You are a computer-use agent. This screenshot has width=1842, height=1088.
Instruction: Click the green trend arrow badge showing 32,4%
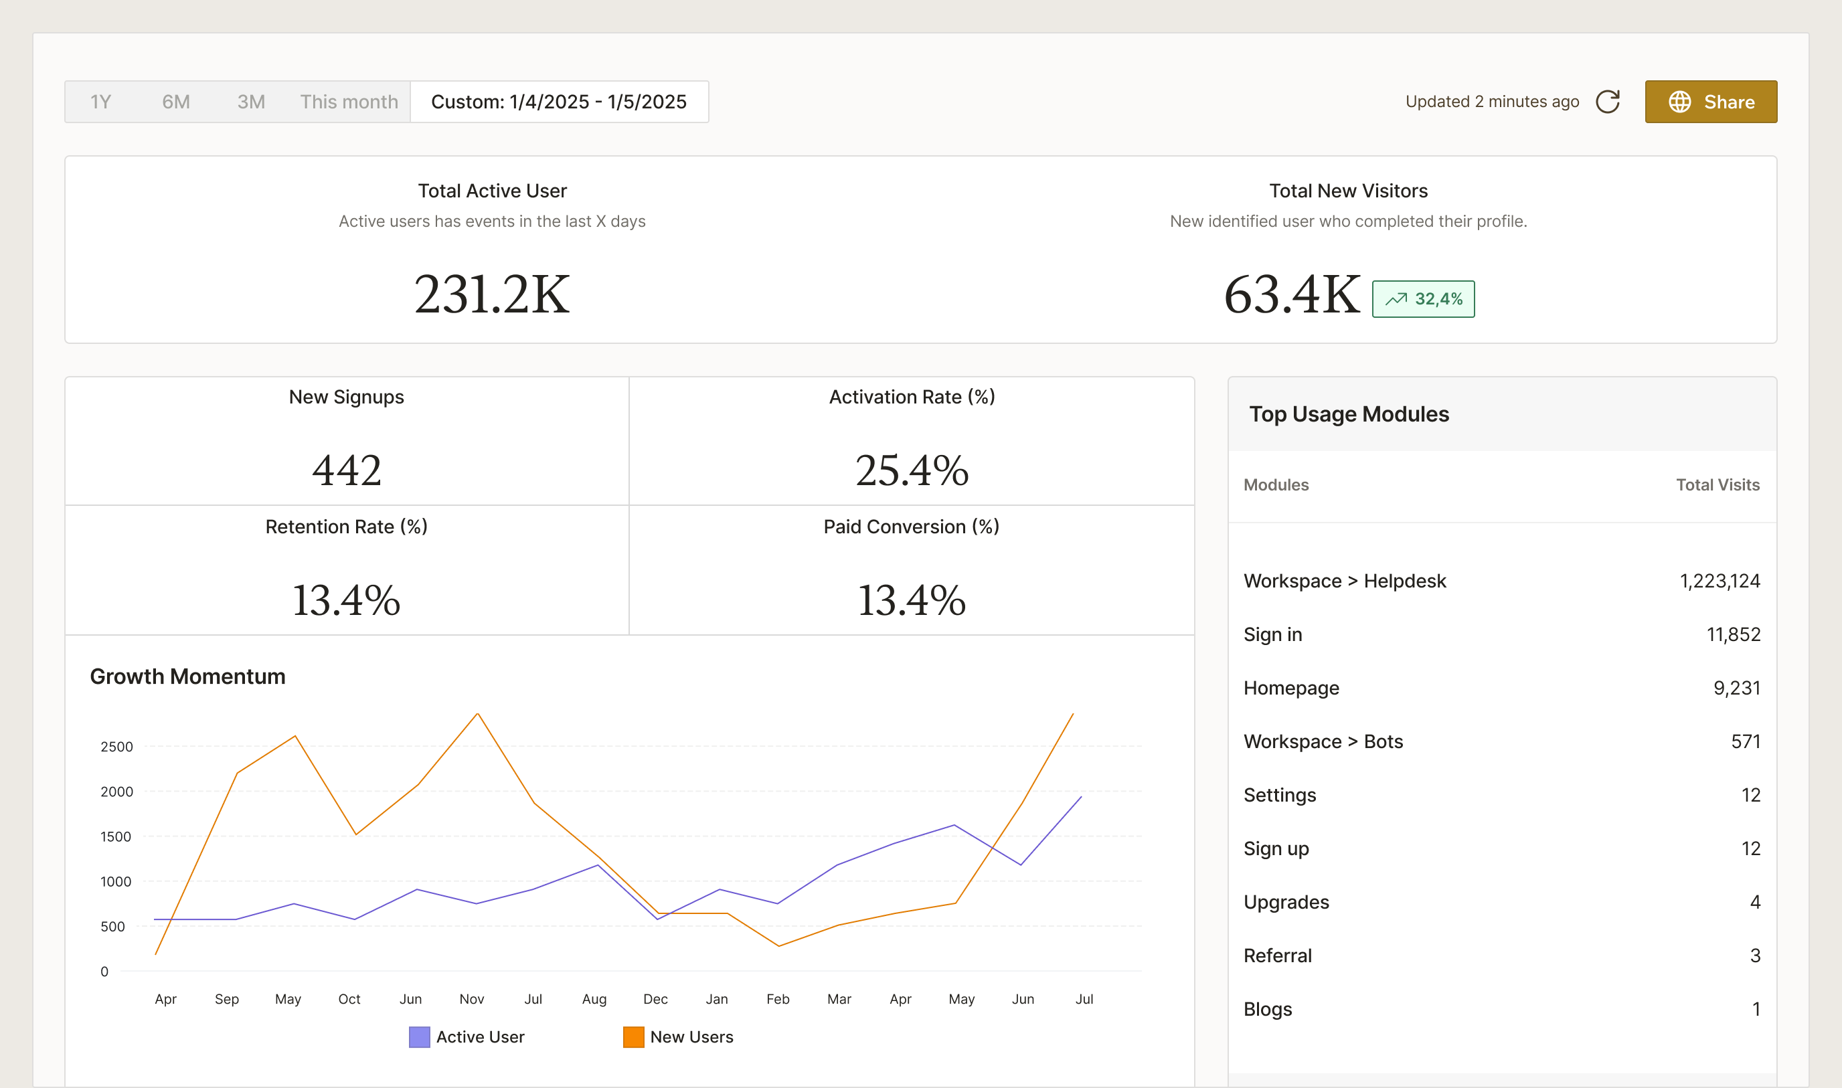[x=1422, y=298]
